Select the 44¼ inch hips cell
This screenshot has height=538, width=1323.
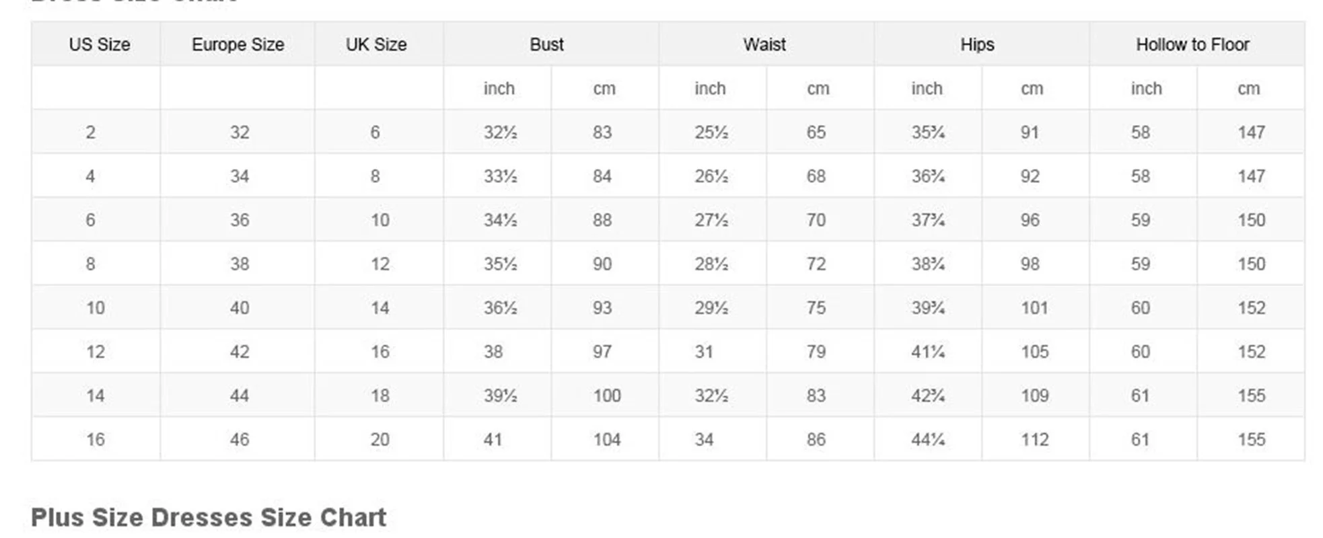[x=928, y=440]
